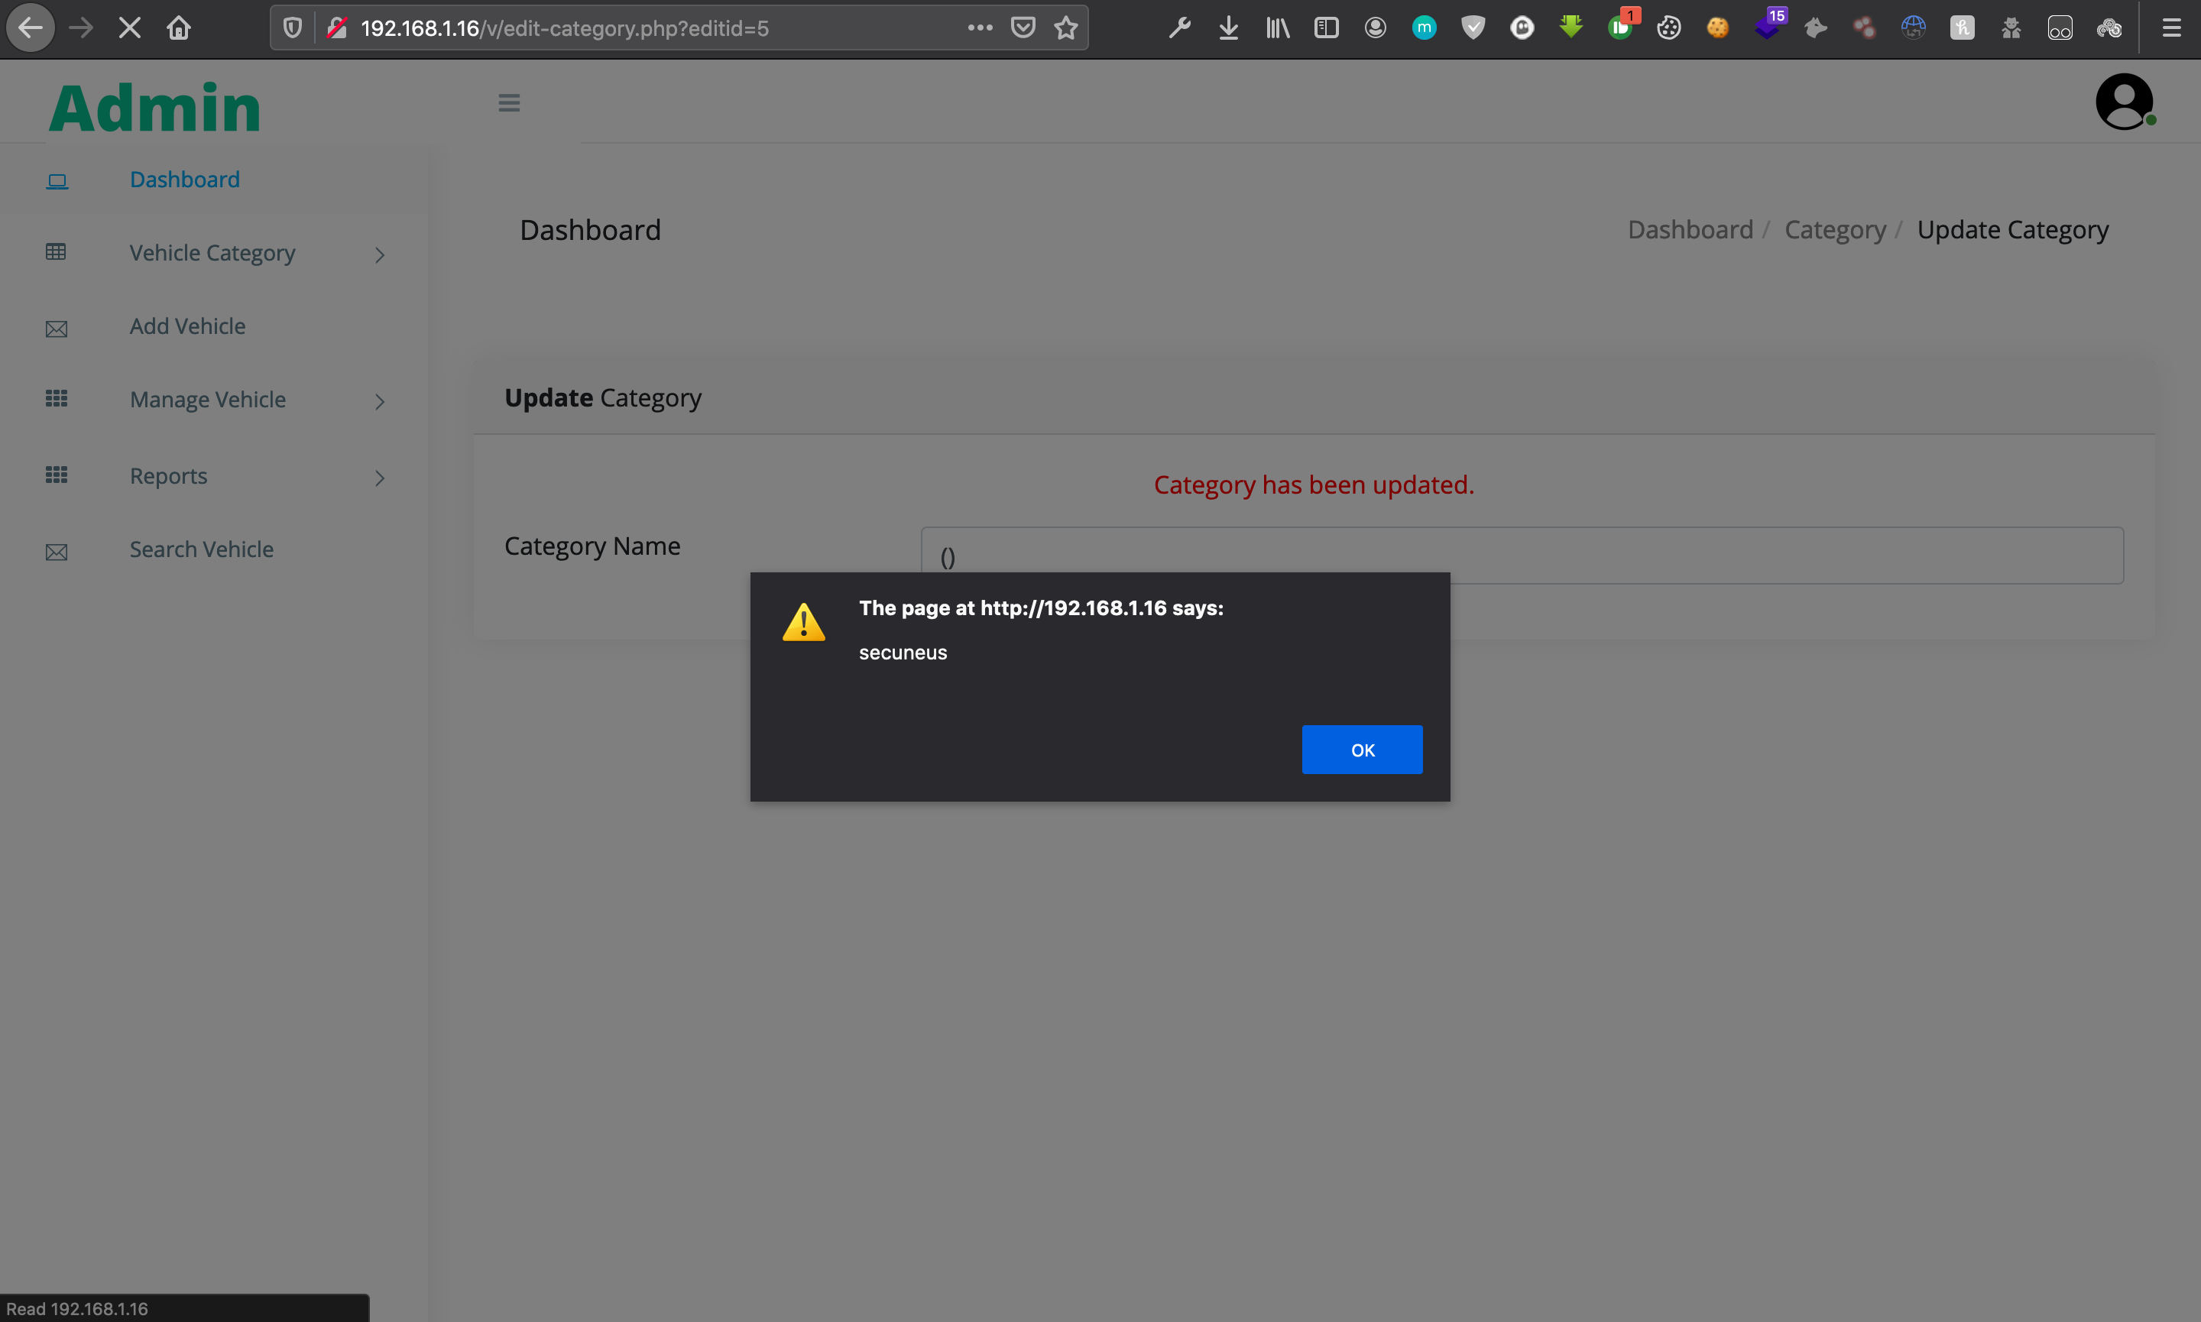Screen dimensions: 2201x1322
Task: Open the admin user avatar menu
Action: pyautogui.click(x=2124, y=102)
